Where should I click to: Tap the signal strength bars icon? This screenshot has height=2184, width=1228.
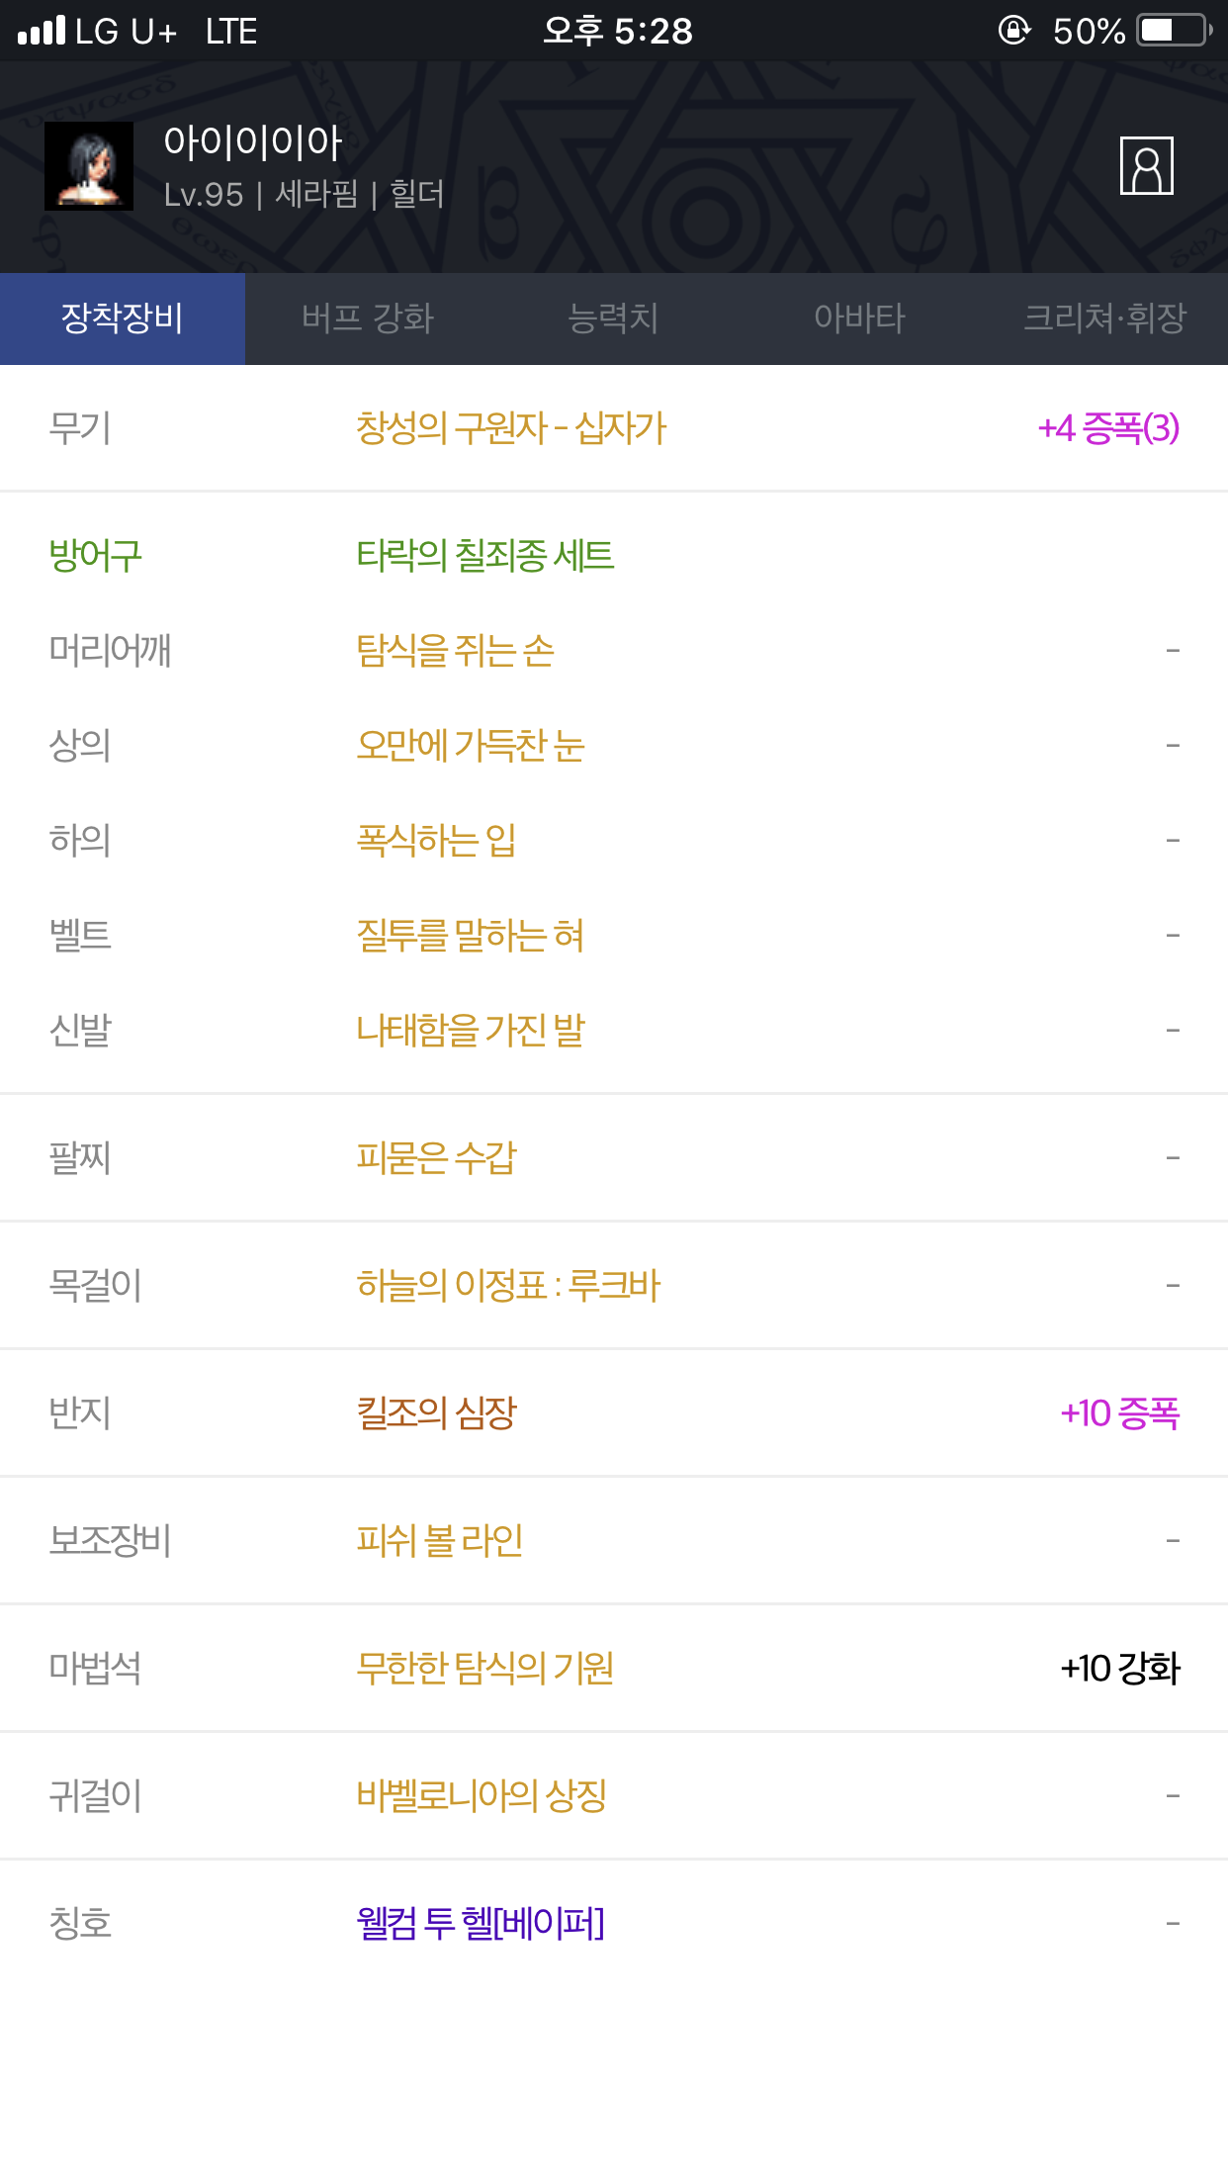coord(42,31)
